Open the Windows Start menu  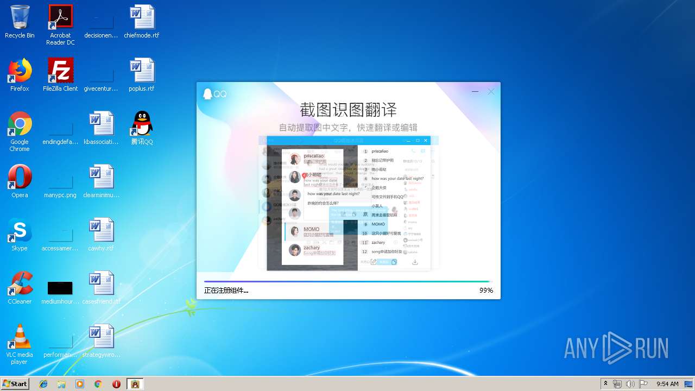(x=15, y=383)
